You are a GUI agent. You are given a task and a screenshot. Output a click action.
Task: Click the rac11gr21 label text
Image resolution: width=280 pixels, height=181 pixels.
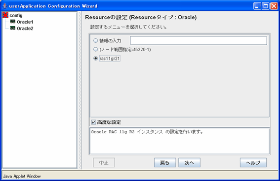tap(110, 59)
